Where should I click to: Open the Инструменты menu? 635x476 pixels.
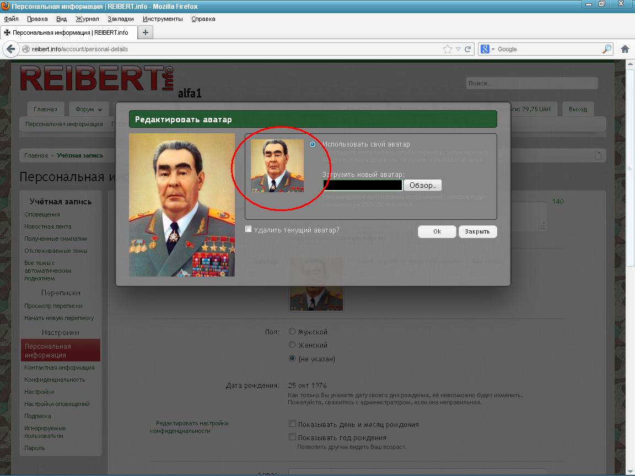163,19
